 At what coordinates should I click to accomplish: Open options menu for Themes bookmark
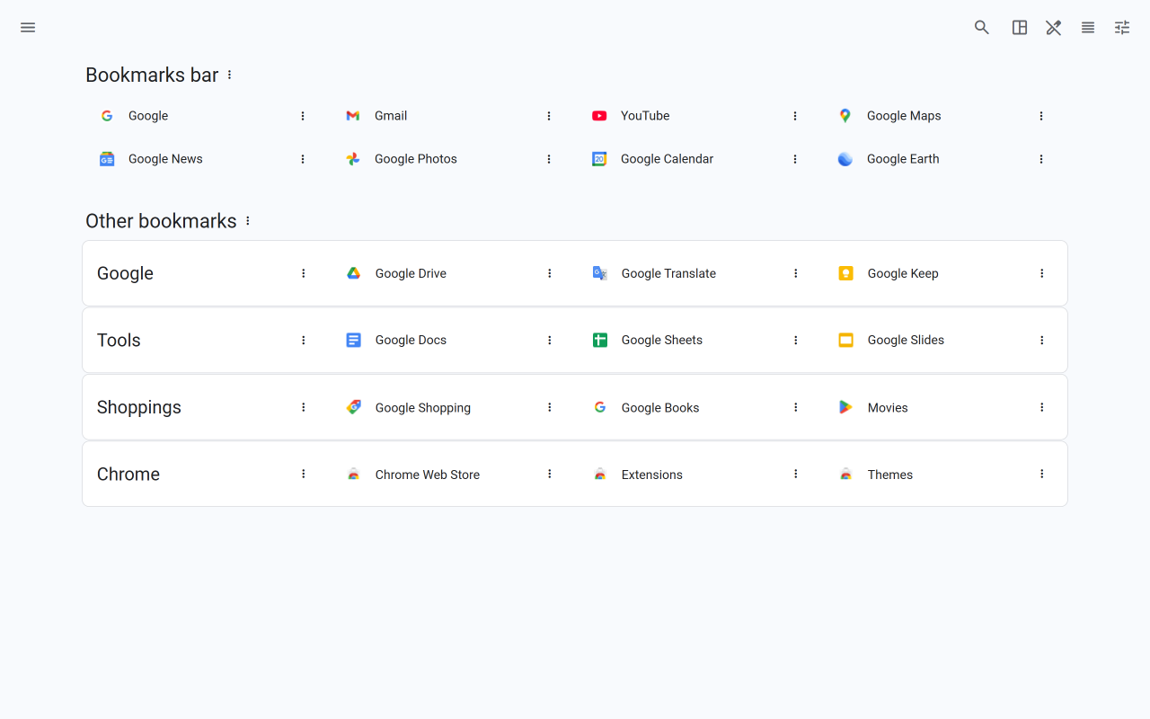click(1042, 474)
